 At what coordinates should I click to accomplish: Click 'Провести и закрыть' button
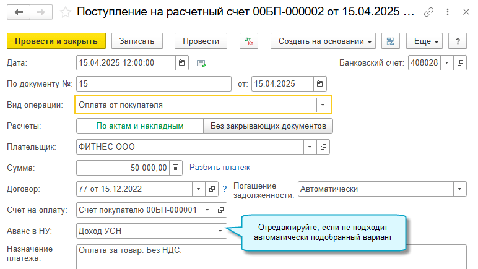click(56, 41)
